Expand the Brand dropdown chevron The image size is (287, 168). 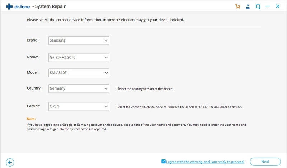tap(106, 40)
